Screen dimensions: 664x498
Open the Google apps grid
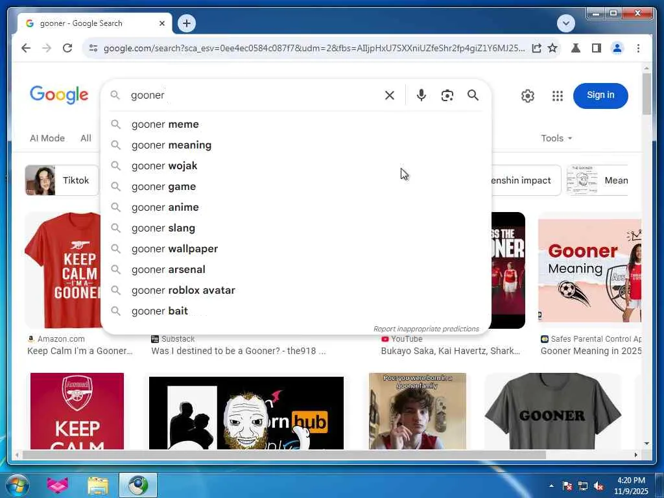558,96
